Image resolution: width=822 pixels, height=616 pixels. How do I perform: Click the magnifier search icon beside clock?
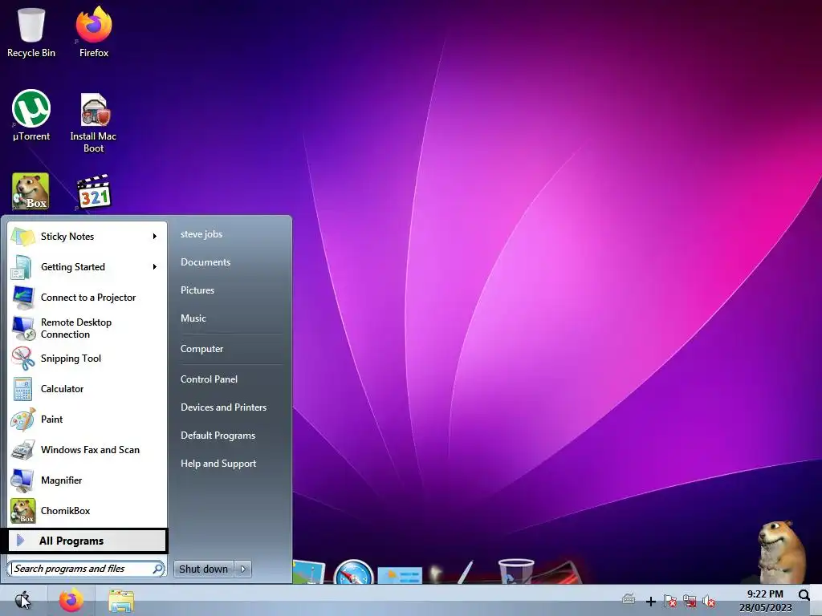[x=804, y=594]
